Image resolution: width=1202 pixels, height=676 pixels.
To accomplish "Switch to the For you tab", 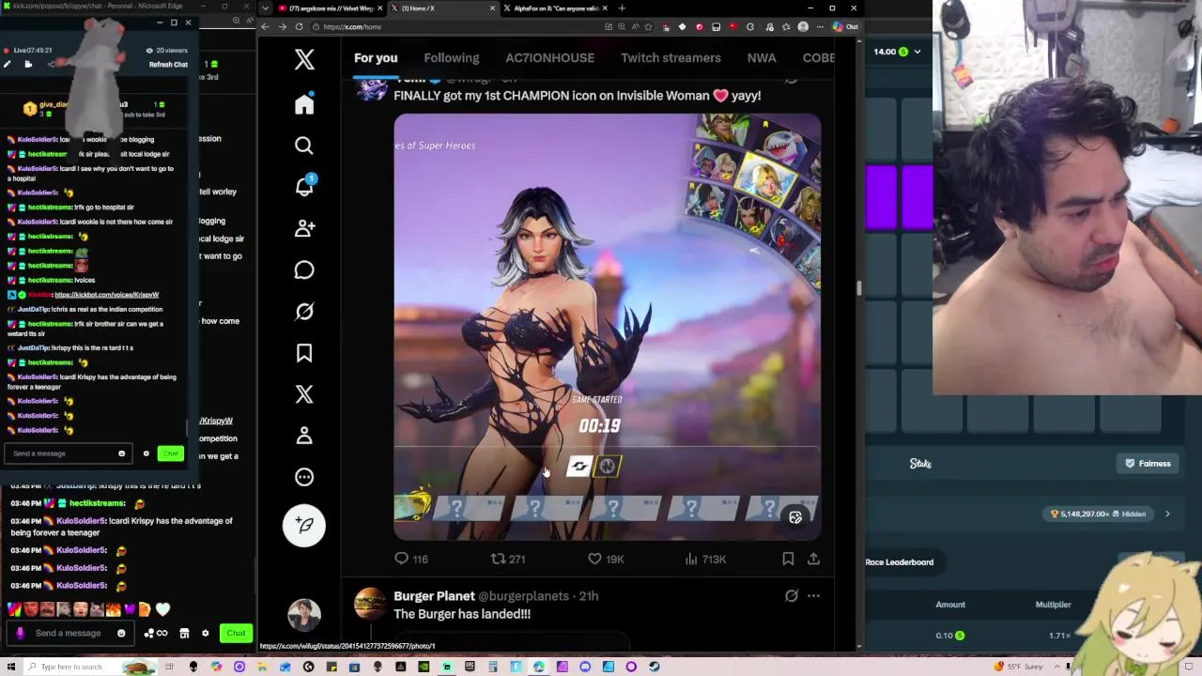I will click(376, 58).
